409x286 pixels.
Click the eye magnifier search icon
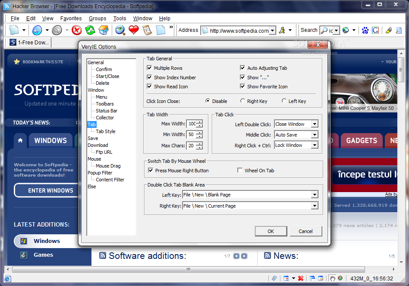(120, 30)
